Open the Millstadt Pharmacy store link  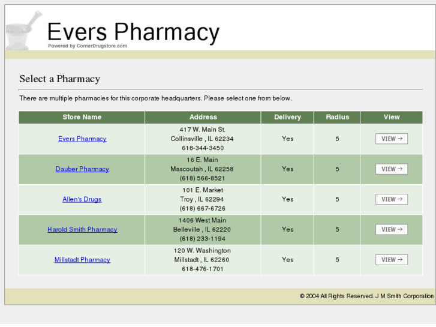click(82, 260)
